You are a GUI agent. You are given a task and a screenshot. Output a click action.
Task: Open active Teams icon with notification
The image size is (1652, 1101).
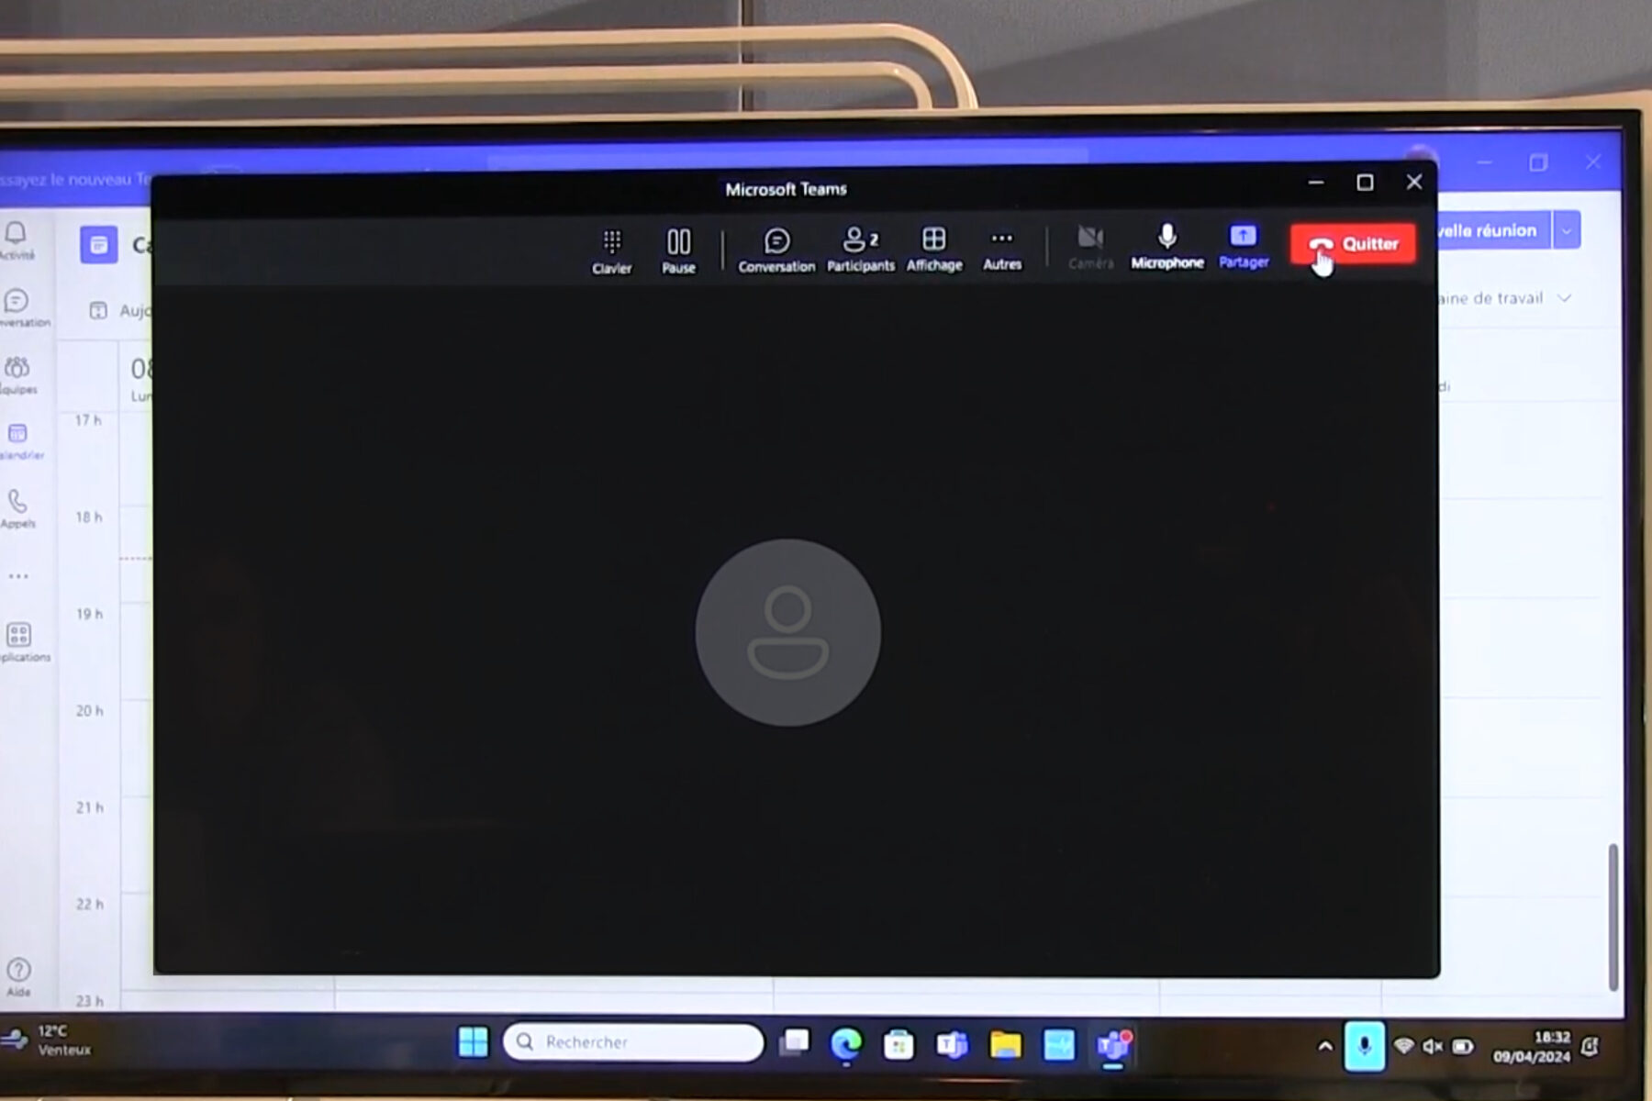click(1113, 1045)
